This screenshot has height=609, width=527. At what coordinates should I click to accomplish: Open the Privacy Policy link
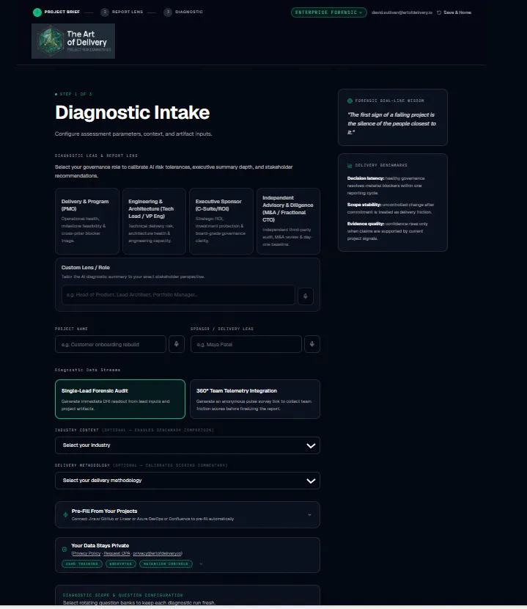[x=86, y=553]
